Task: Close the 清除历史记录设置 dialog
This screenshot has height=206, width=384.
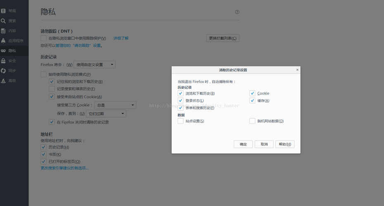Action: (297, 70)
